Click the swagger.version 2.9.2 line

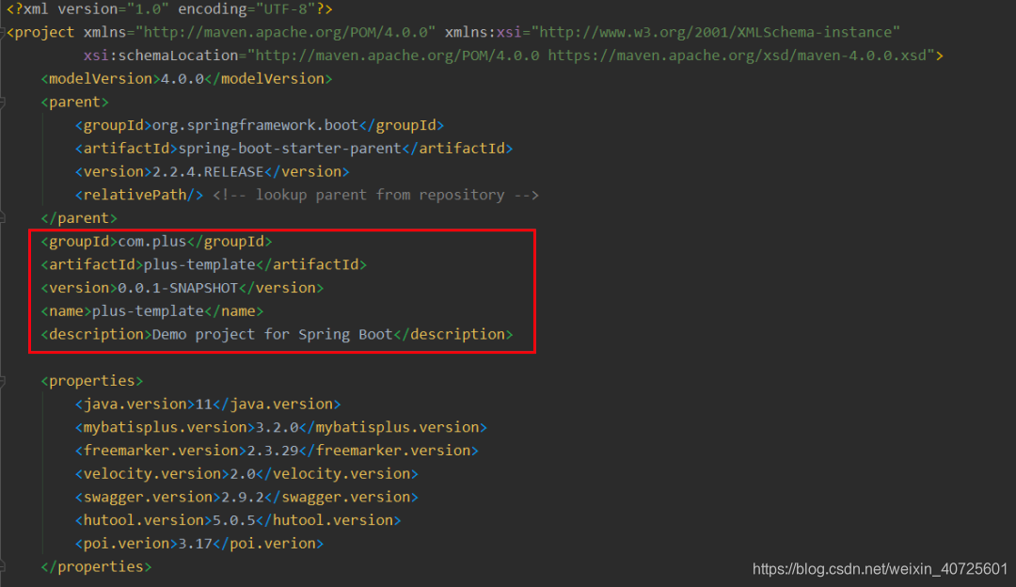246,498
